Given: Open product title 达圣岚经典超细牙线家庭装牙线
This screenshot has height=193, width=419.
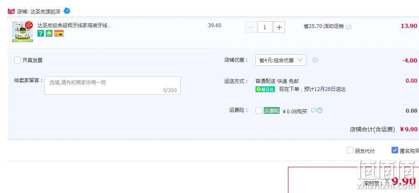Looking at the screenshot, I should tap(74, 26).
